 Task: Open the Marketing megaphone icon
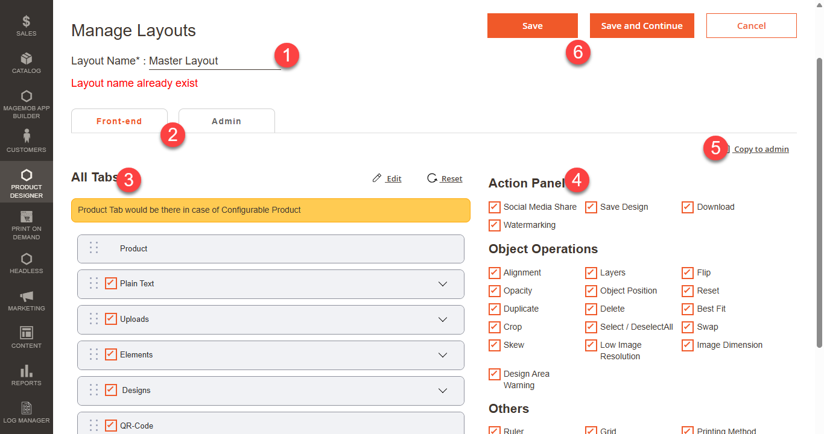tap(26, 300)
